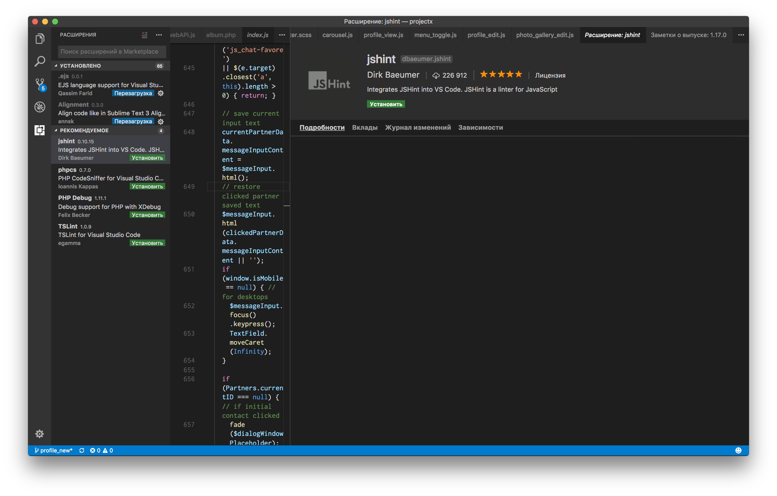Screen dimensions: 777x496
Task: Open the Debug view icon
Action: click(x=39, y=107)
